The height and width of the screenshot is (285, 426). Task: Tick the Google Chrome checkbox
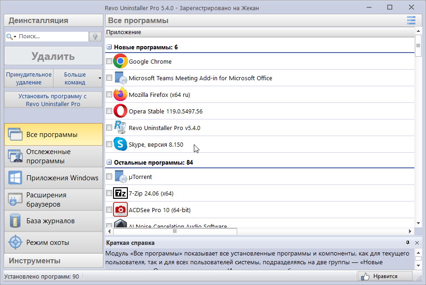(x=109, y=61)
